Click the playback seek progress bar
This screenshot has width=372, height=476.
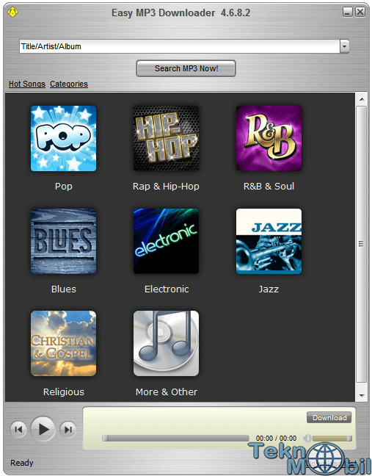(x=175, y=438)
